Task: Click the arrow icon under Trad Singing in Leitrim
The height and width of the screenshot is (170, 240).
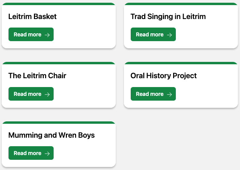Action: 169,35
